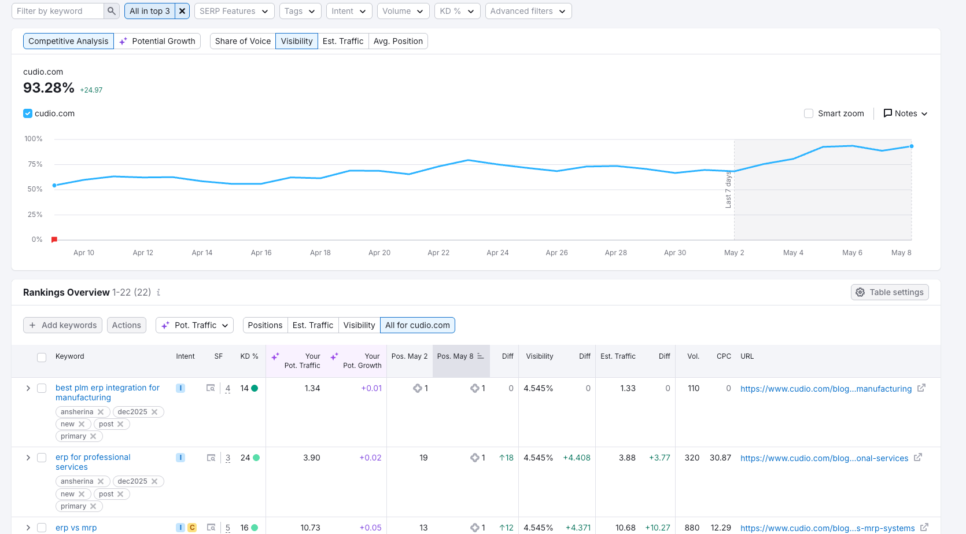This screenshot has width=966, height=534.
Task: Sort table by KD % column header
Action: [249, 356]
